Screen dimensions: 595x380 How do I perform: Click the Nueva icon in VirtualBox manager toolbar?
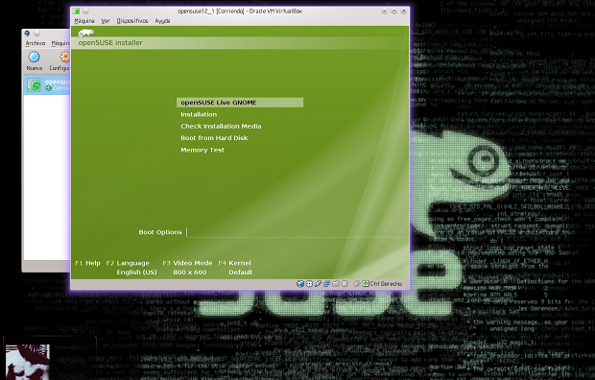tap(34, 57)
